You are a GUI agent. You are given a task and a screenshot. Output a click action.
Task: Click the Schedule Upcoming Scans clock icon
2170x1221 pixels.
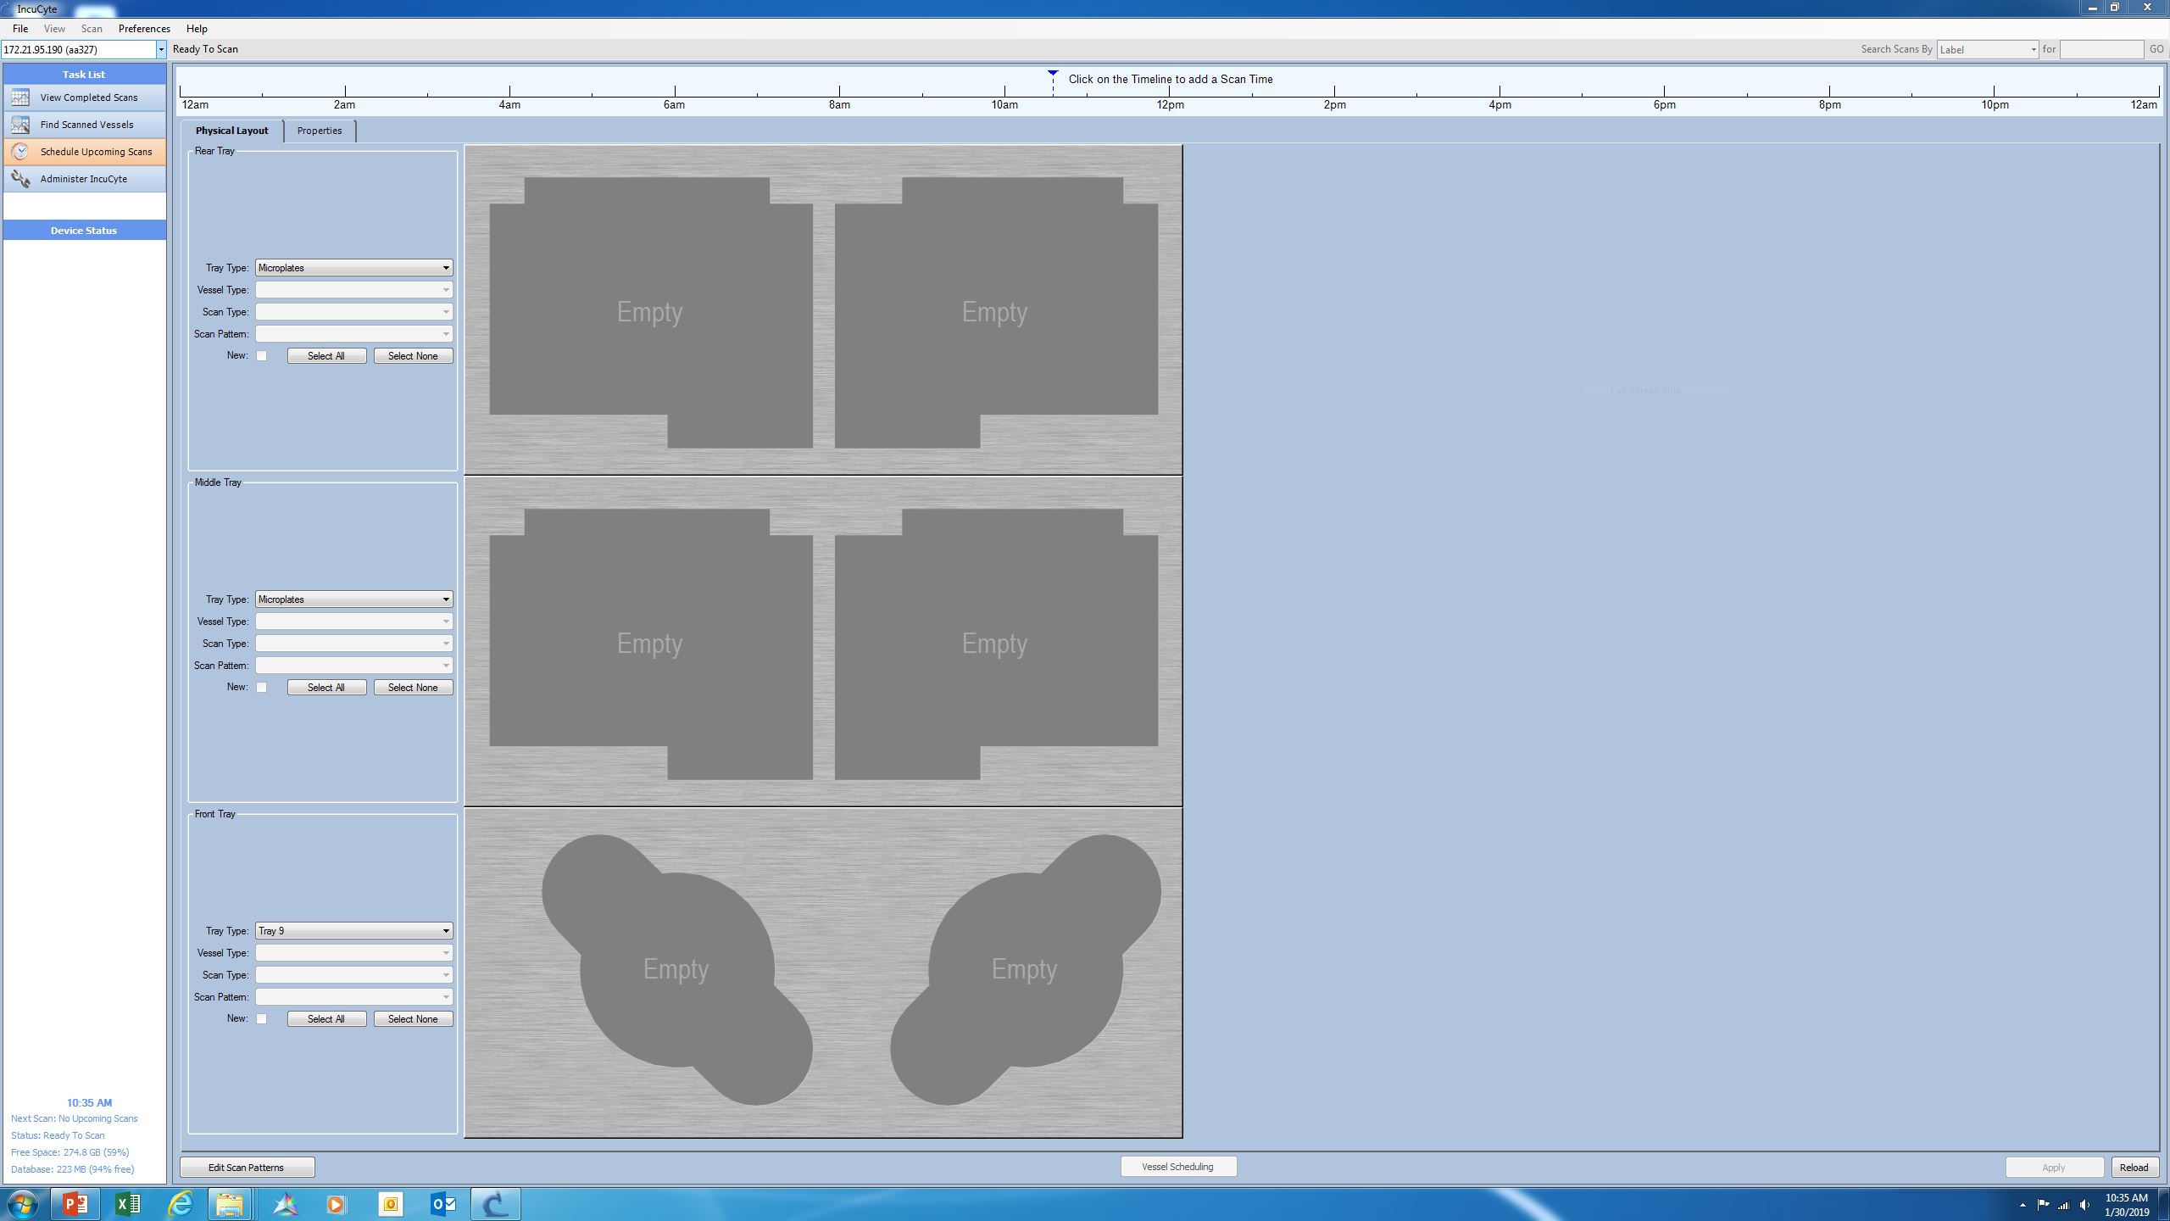[x=20, y=152]
